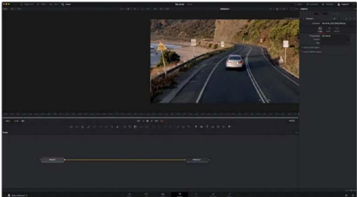This screenshot has height=197, width=357.
Task: Toggle the Metadata panel button
Action: coord(328,4)
